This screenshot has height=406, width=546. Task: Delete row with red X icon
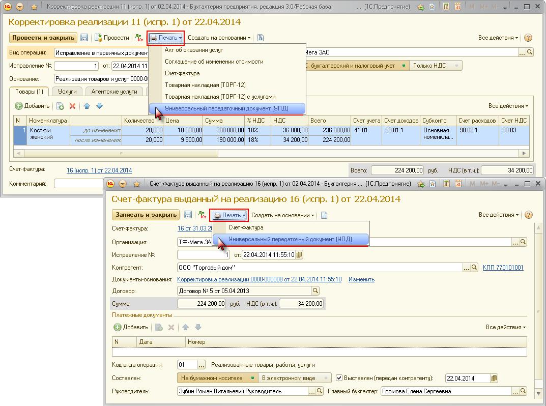point(72,106)
